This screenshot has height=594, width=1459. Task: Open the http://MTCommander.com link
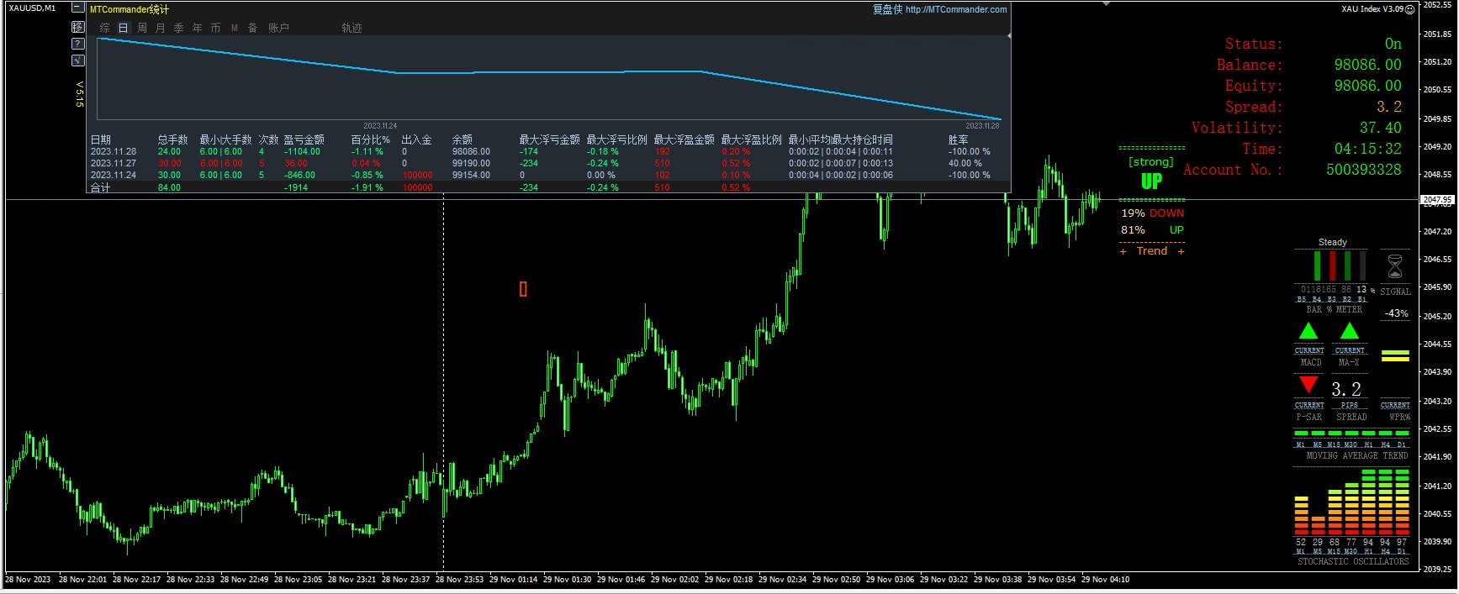pyautogui.click(x=955, y=9)
